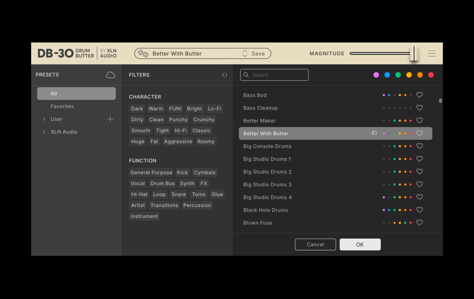Favorite the Bass Bod preset

tap(419, 95)
